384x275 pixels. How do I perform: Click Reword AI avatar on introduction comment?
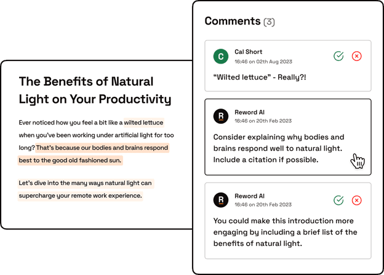click(x=221, y=200)
